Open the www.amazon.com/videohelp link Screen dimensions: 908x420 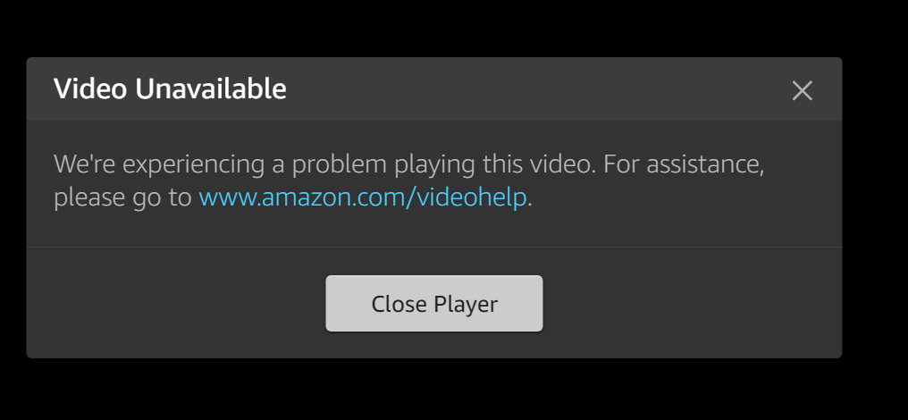(363, 197)
